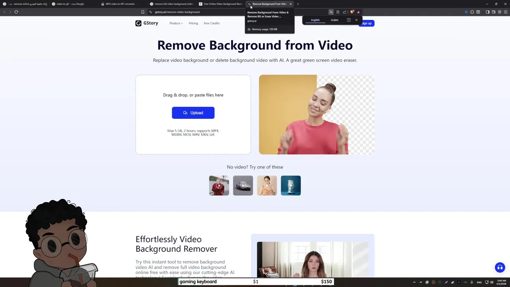Click the microphone tray icon

pyautogui.click(x=471, y=282)
